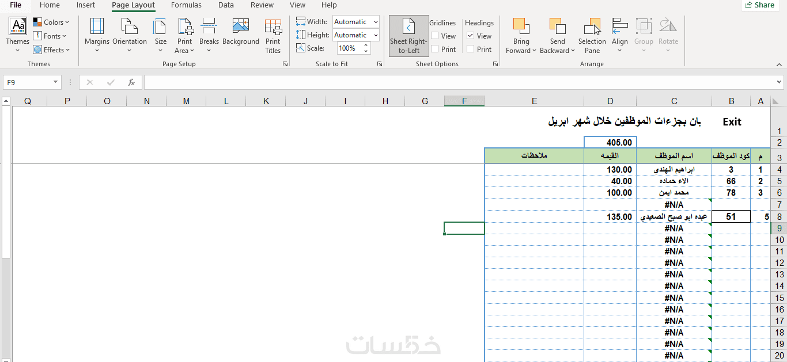Viewport: 787px width, 362px height.
Task: Click the Select All corner triangle
Action: pos(776,101)
